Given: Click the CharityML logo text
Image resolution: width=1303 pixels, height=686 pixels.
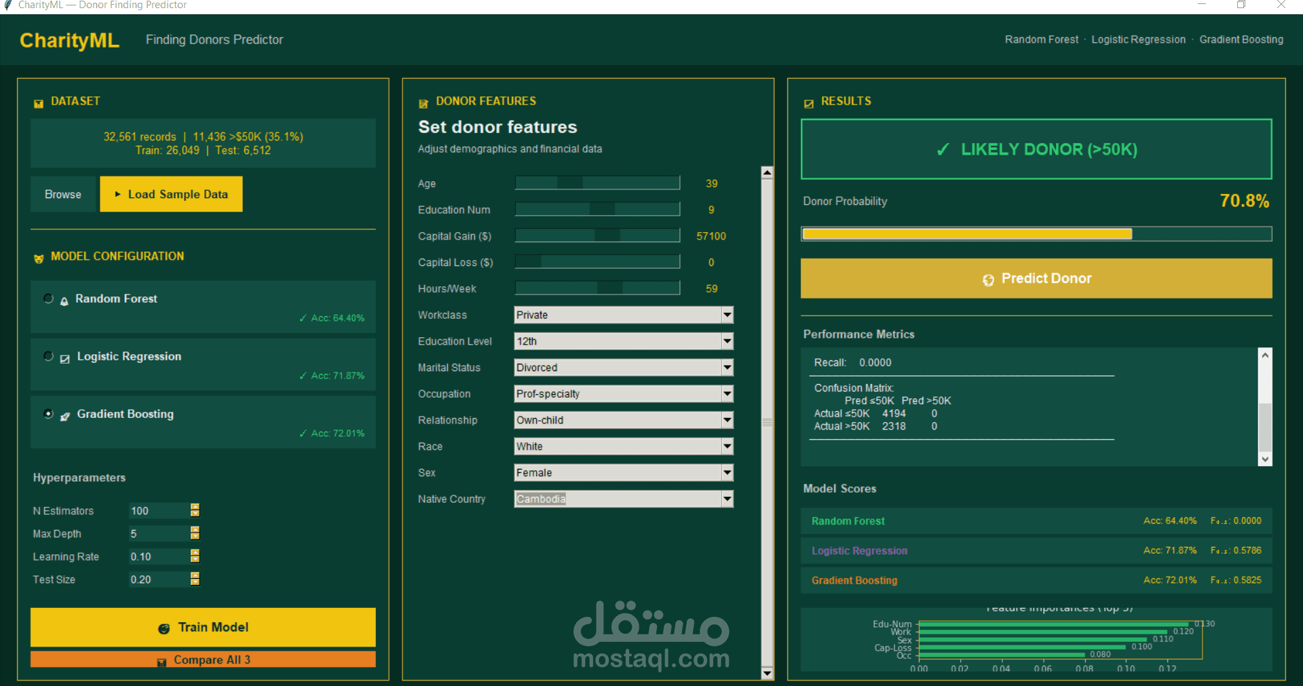Looking at the screenshot, I should 69,40.
